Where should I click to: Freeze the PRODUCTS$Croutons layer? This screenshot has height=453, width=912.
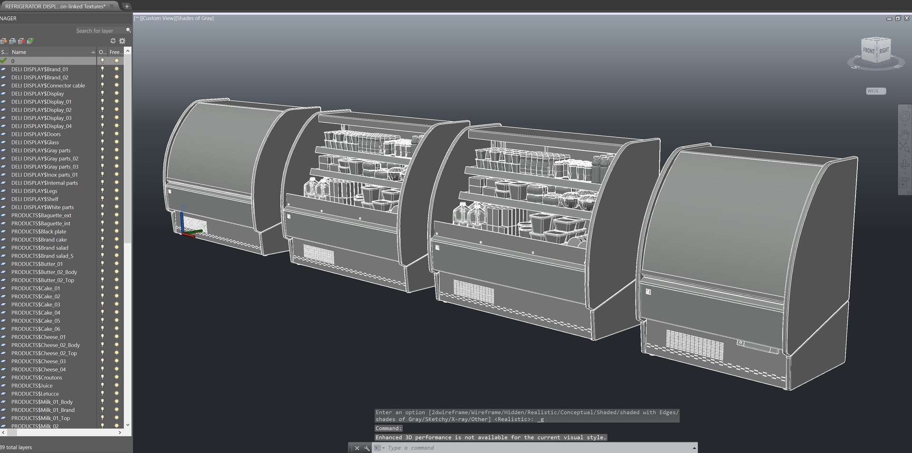[x=116, y=378]
